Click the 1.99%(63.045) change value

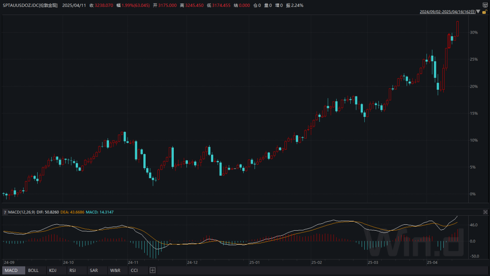pos(136,5)
